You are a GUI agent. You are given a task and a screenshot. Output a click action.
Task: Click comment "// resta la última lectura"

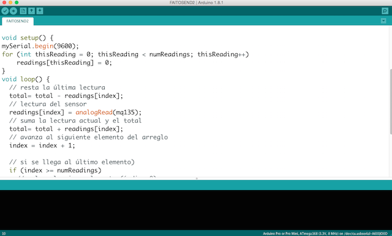(x=57, y=87)
